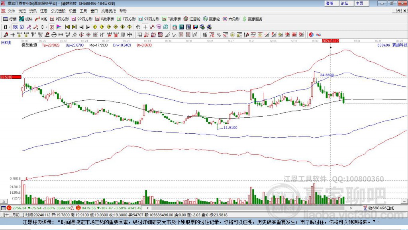The height and width of the screenshot is (230, 408).
Task: Open the 9P四方形 tool
Action: pyautogui.click(x=82, y=19)
